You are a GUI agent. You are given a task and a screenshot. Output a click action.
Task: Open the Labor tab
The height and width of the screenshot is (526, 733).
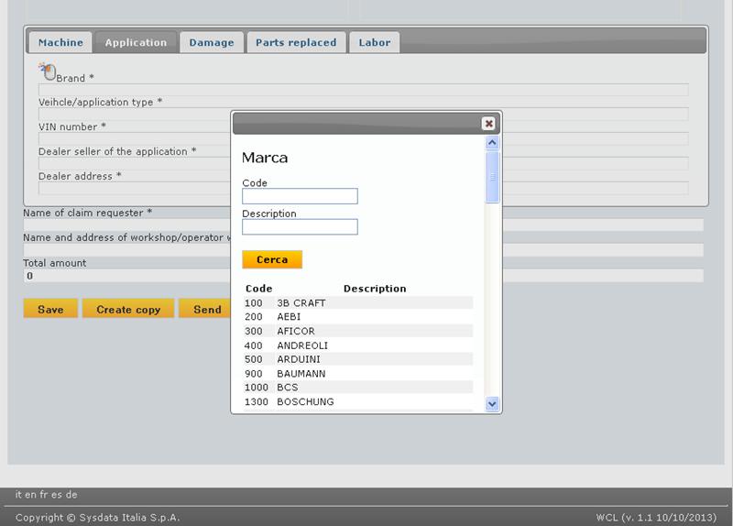[x=375, y=42]
